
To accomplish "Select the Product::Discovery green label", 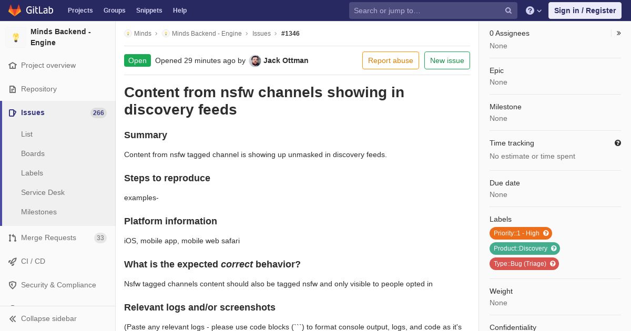I will [x=520, y=249].
